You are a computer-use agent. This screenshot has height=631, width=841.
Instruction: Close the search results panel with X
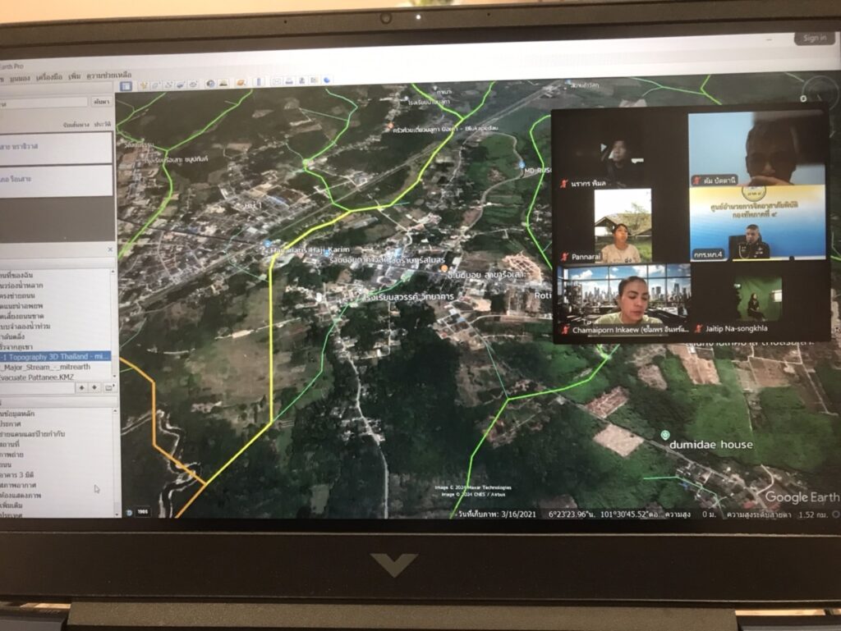point(110,249)
